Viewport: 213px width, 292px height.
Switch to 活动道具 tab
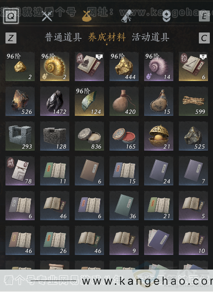151,37
